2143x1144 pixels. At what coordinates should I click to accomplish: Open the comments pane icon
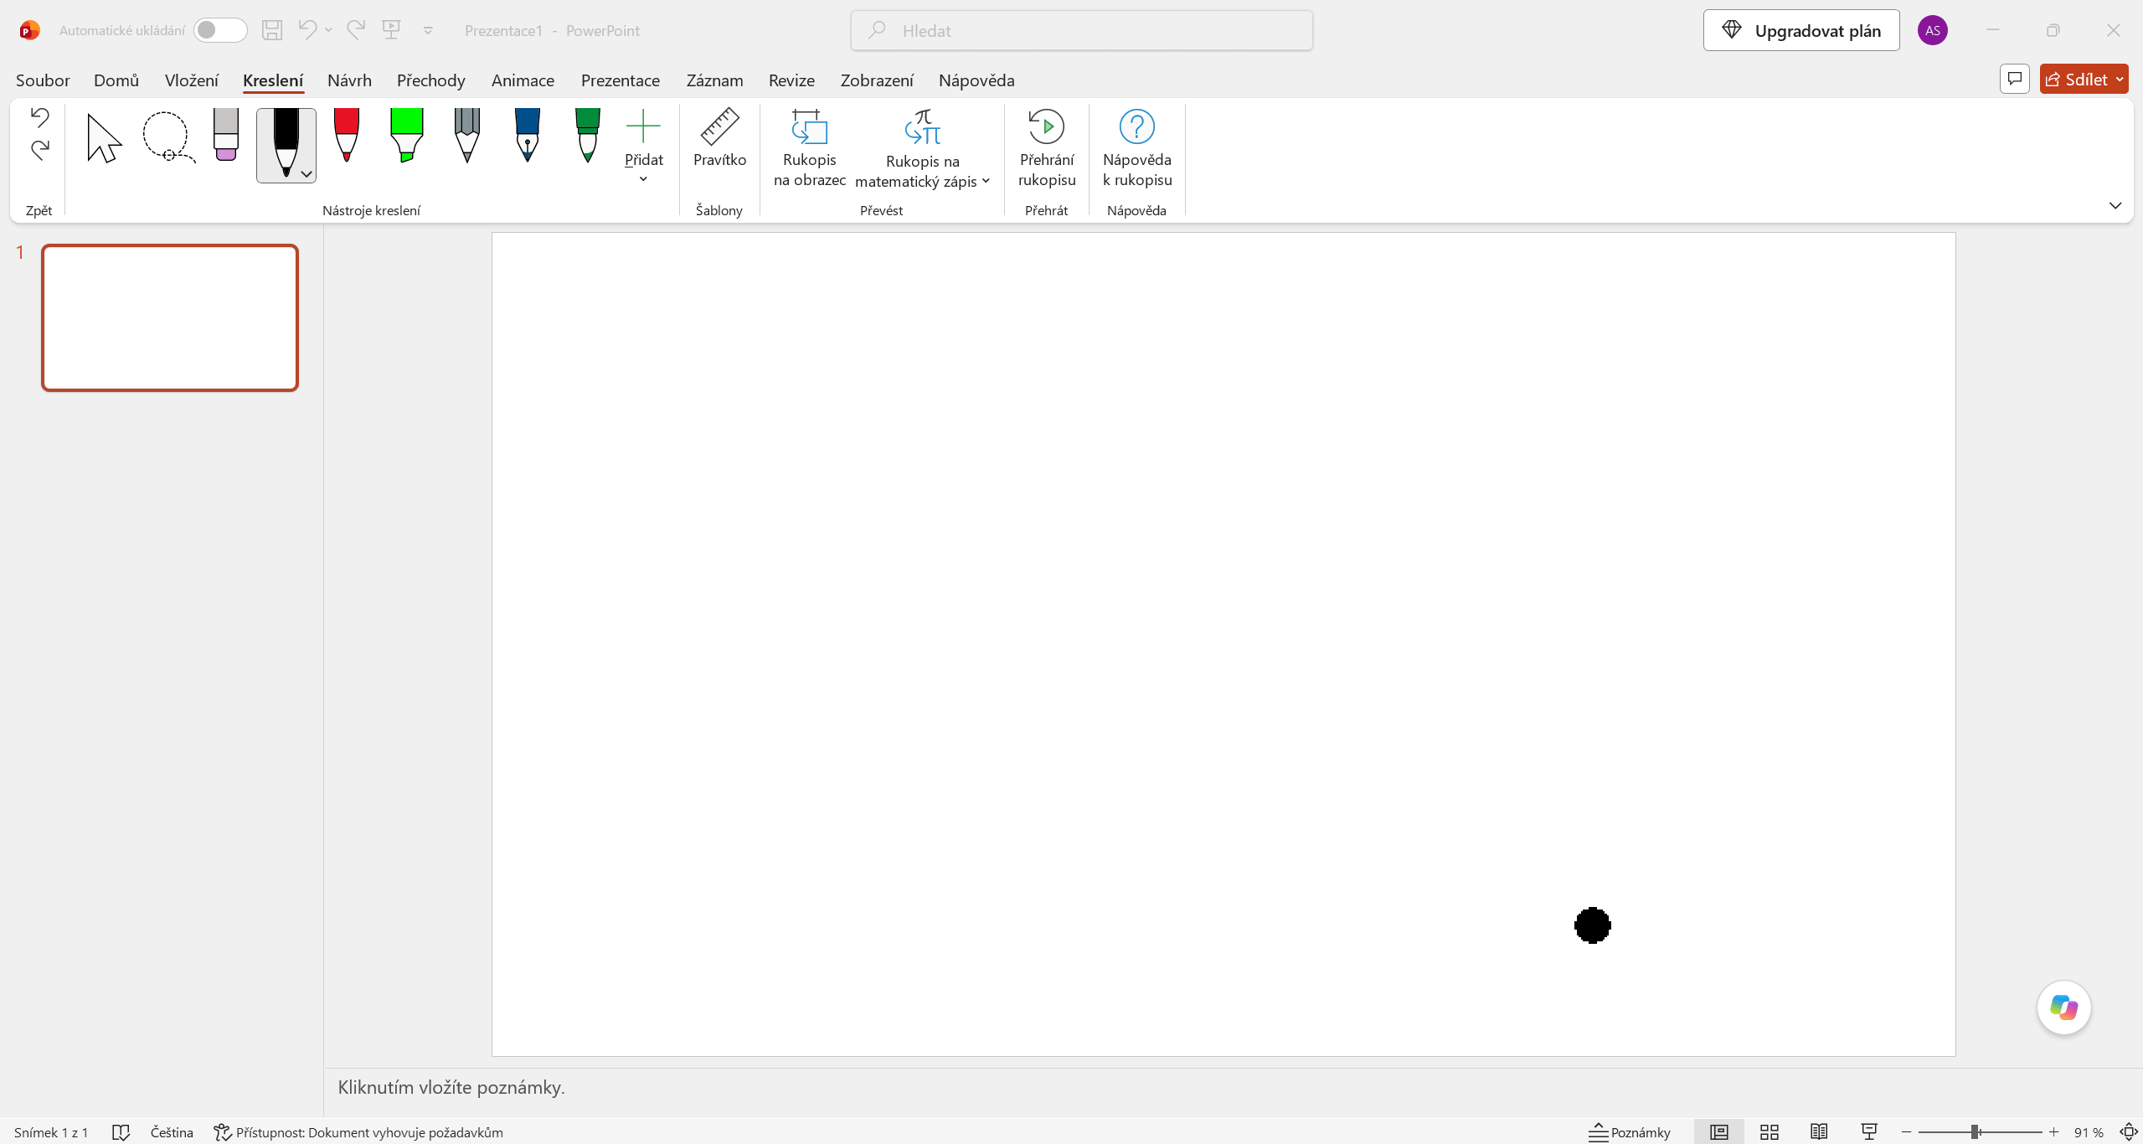(x=2015, y=79)
